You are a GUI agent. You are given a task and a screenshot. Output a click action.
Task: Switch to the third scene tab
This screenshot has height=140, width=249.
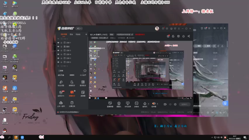(78, 35)
